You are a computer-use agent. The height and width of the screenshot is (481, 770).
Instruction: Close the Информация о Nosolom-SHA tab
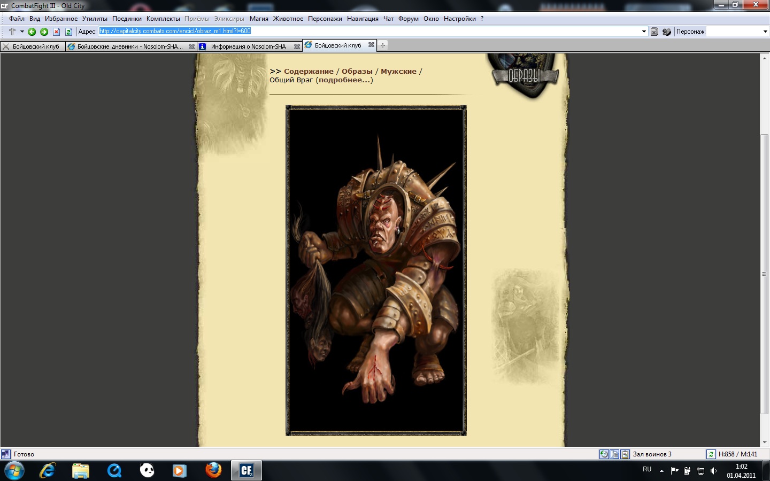point(297,47)
